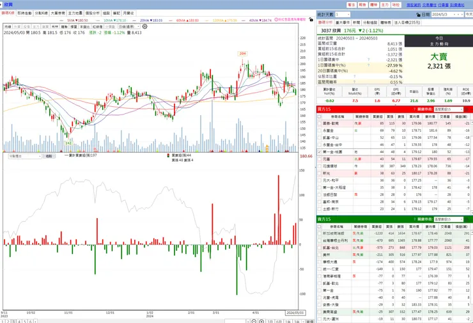Toggle the 5MA legend line
Screen dimensions: 473x323
coord(74,20)
